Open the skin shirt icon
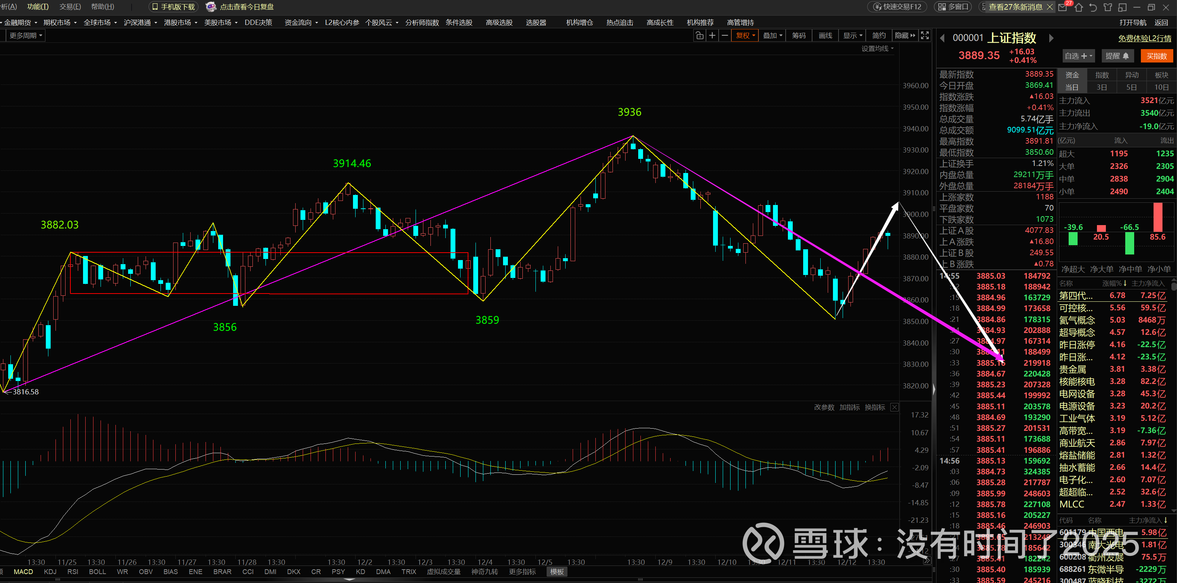 click(x=1107, y=7)
